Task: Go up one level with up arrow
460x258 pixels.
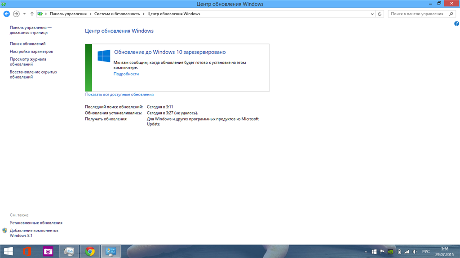Action: tap(32, 14)
